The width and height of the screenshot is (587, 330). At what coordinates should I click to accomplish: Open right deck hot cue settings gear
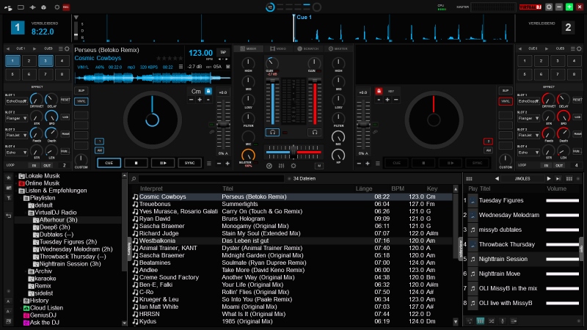[x=579, y=48]
